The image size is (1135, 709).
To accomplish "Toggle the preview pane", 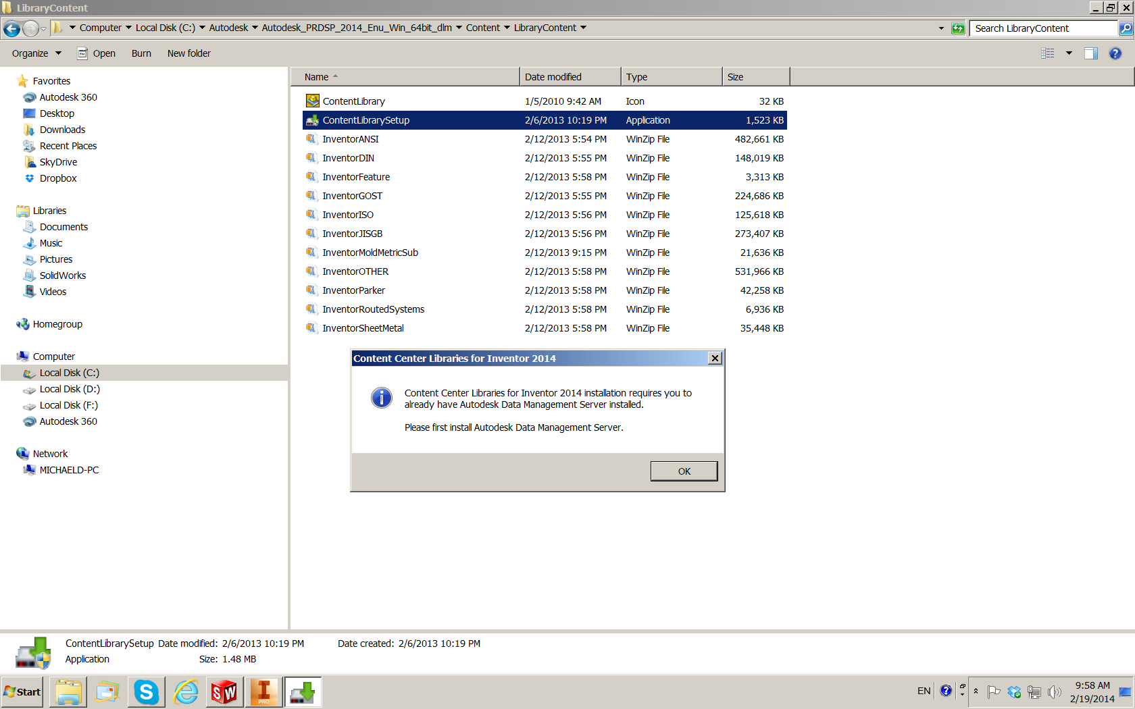I will pyautogui.click(x=1091, y=53).
